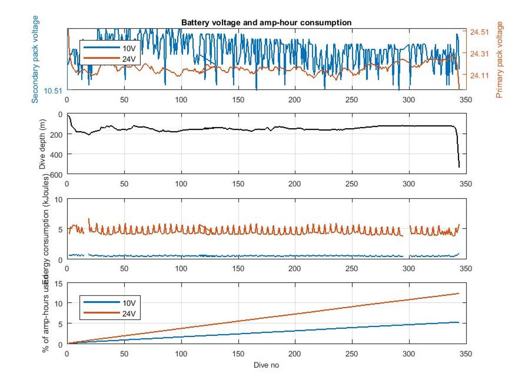Click the 600 tick on dive depth axis

click(58, 174)
